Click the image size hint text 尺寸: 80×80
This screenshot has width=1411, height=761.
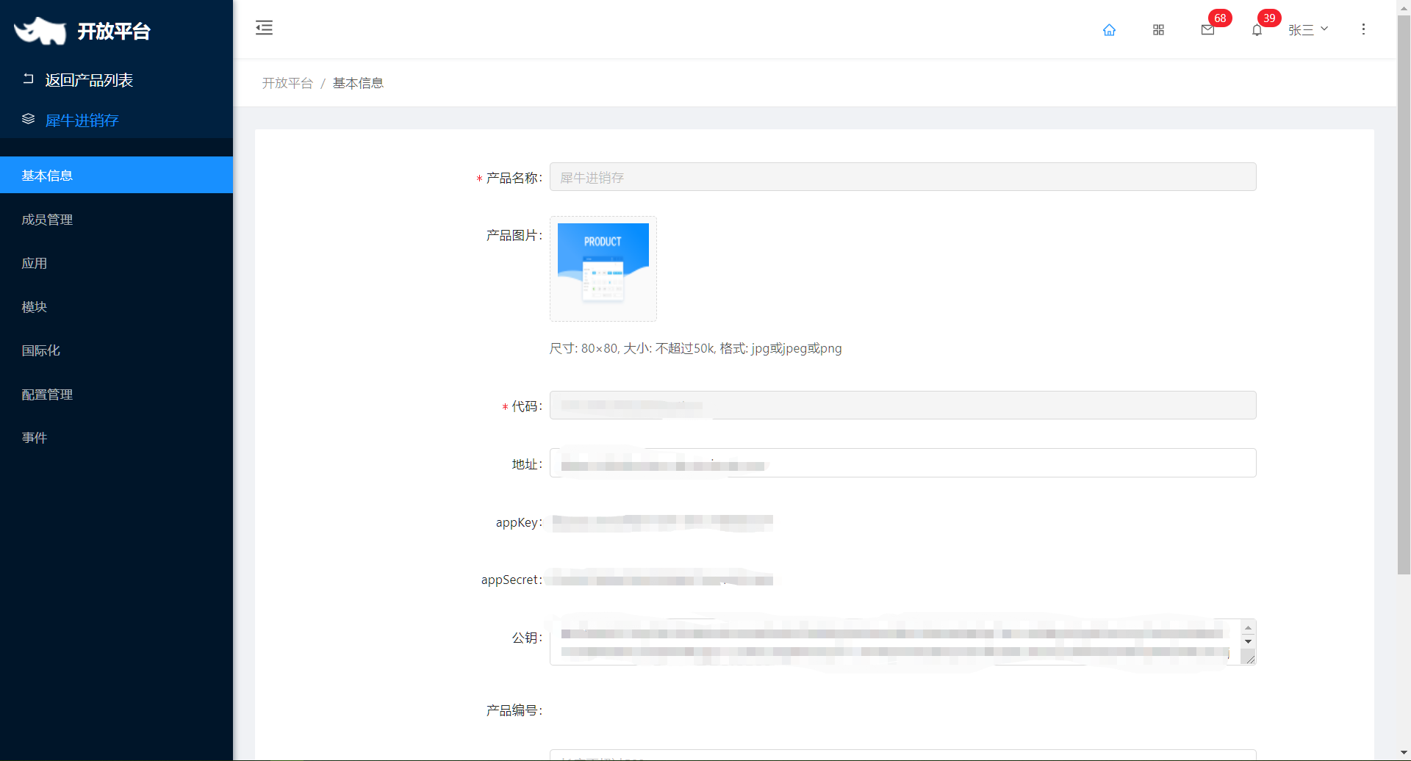[x=695, y=348]
